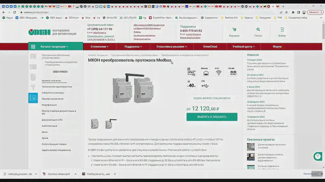Click the Поиск search icon
The image size is (325, 182).
pyautogui.click(x=258, y=32)
